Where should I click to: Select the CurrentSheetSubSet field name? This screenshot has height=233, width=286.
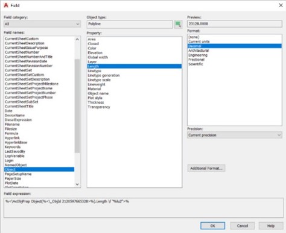pyautogui.click(x=39, y=102)
